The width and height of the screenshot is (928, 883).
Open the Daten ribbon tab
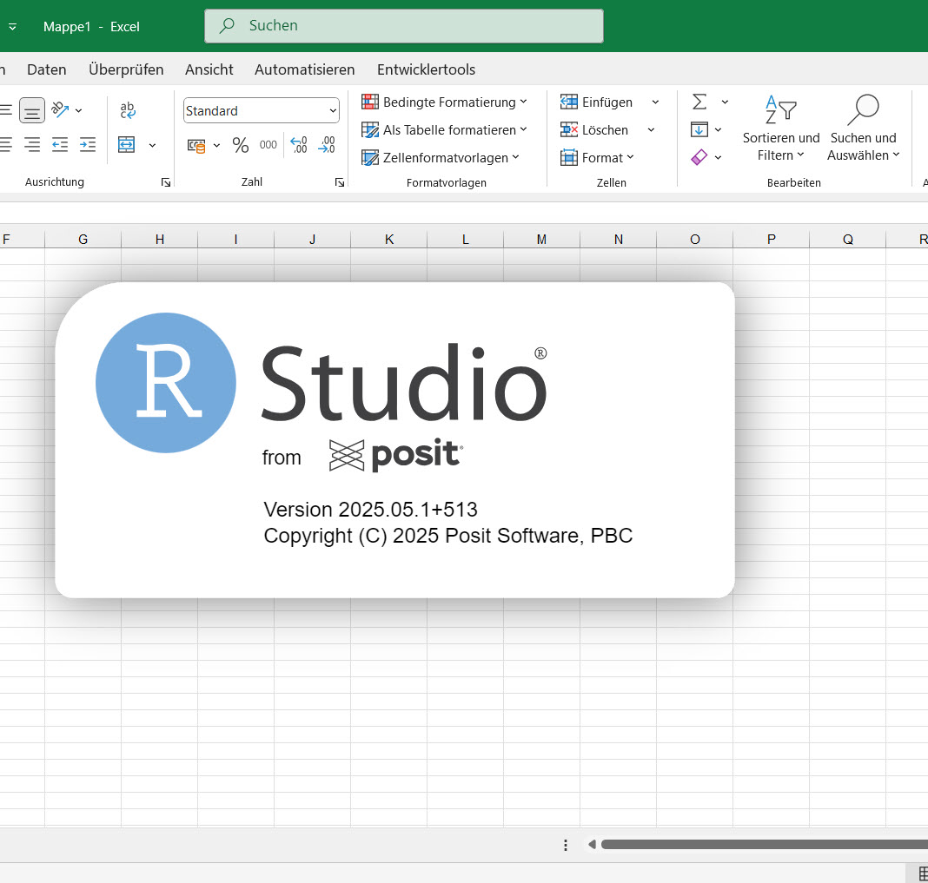[47, 69]
